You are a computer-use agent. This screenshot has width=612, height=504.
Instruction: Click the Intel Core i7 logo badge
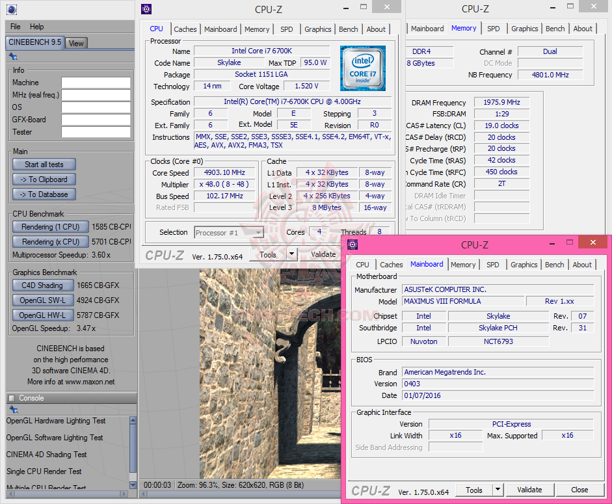click(362, 69)
